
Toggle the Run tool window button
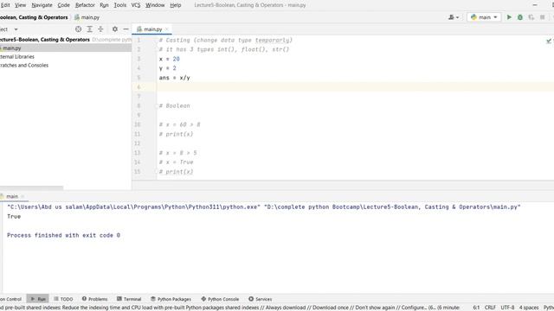pos(38,299)
